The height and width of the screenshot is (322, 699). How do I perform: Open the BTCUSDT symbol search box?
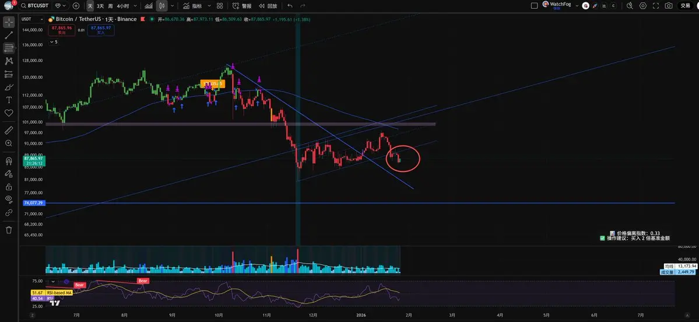click(35, 6)
